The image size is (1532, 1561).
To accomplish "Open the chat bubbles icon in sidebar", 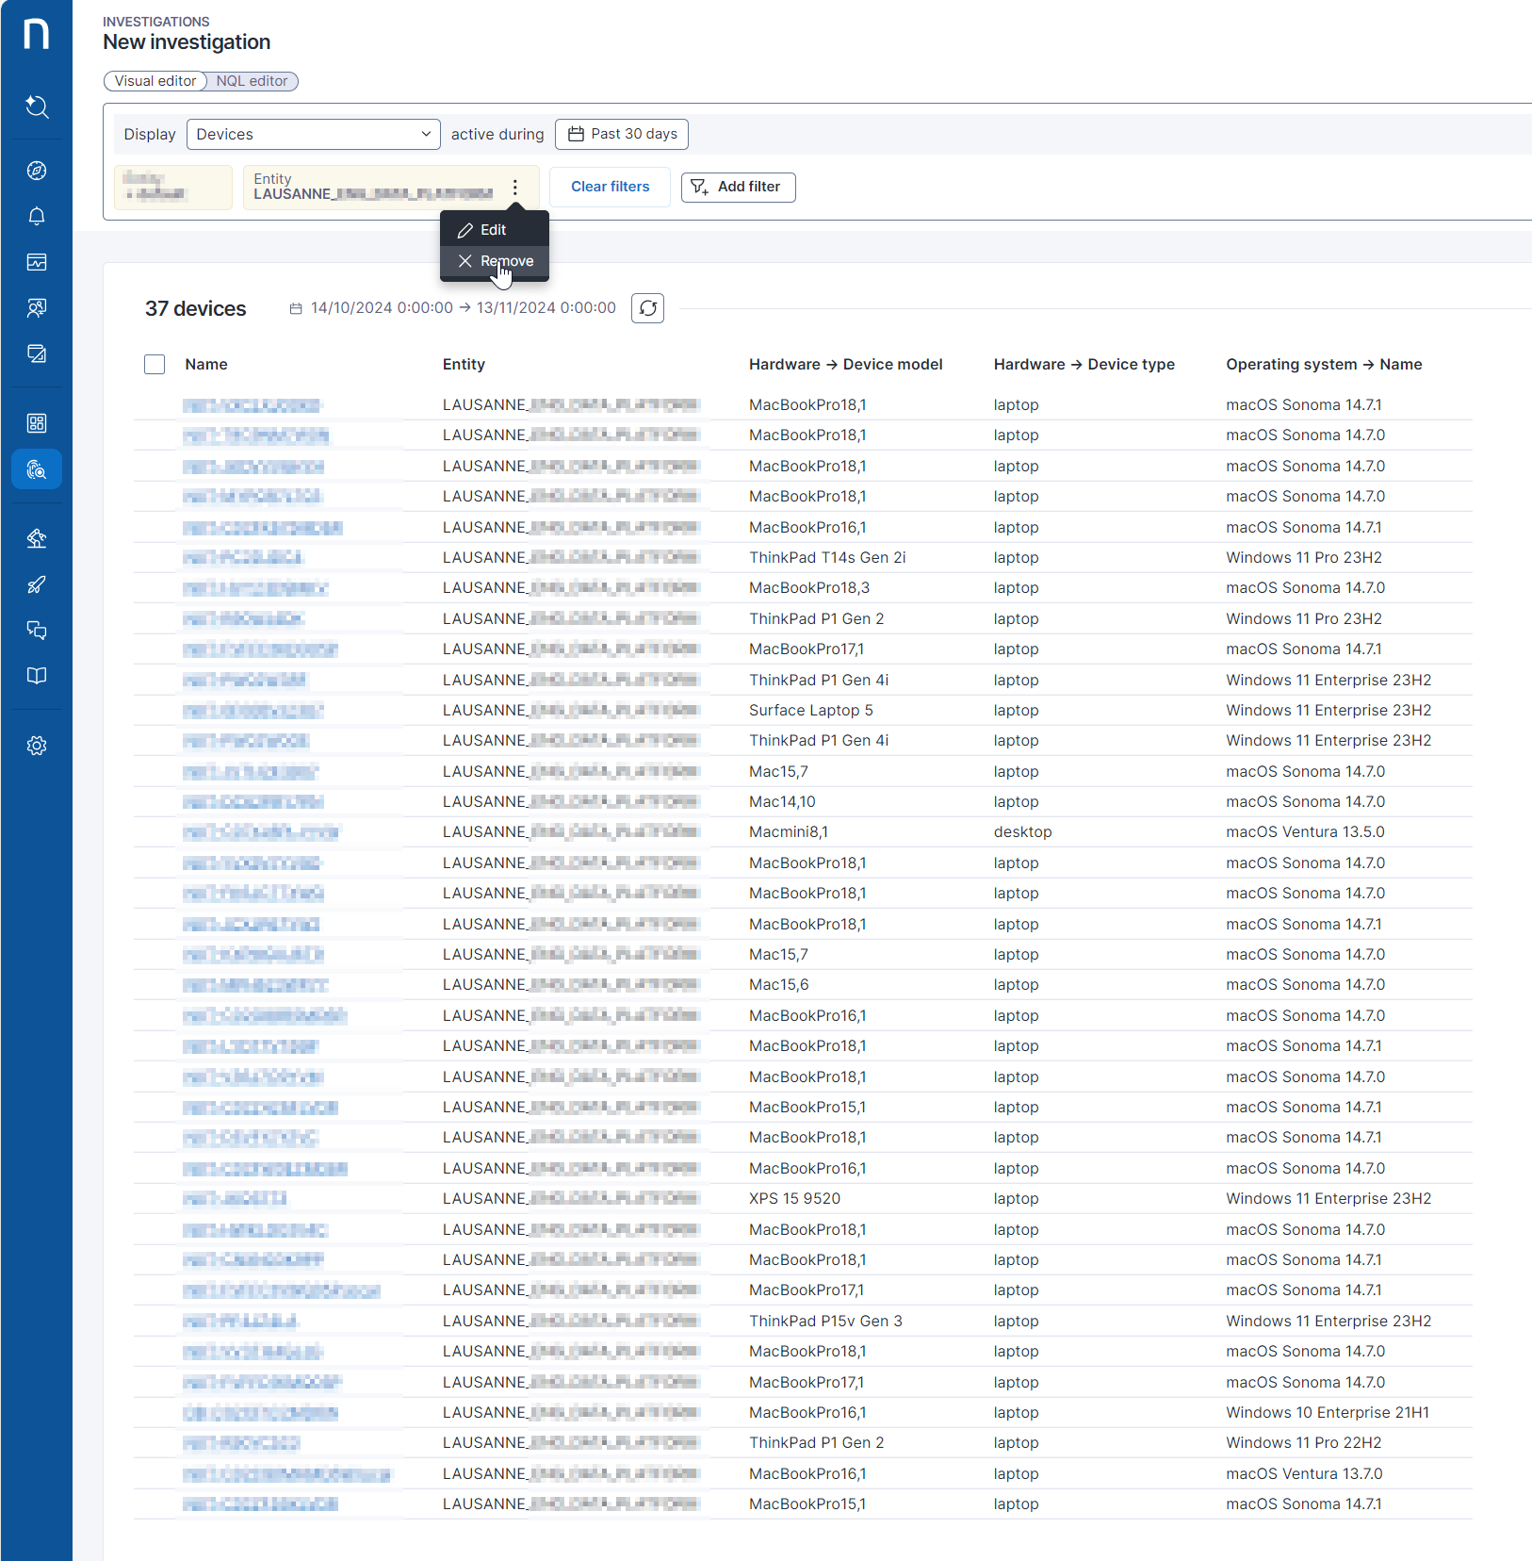I will click(x=37, y=630).
